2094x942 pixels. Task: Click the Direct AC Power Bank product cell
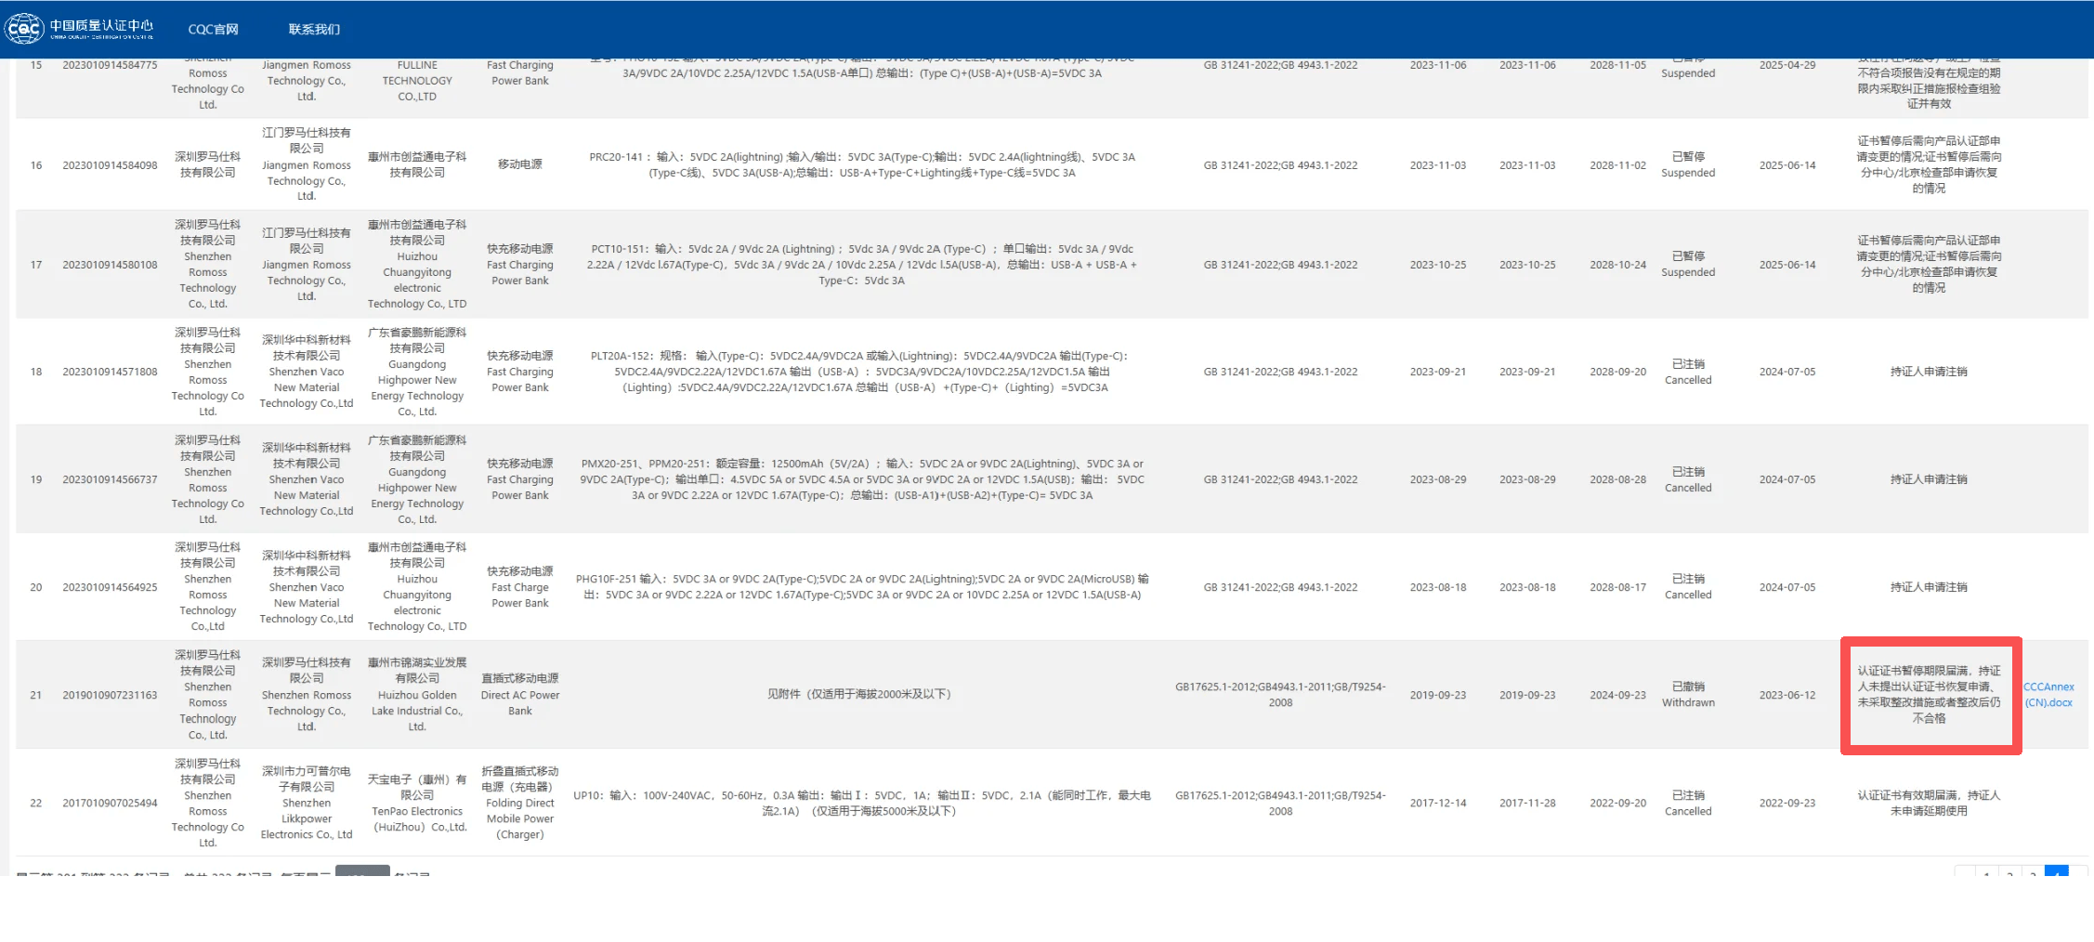520,694
